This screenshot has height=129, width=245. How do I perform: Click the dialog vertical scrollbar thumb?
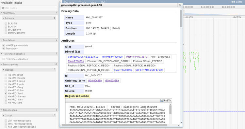coord(181,19)
